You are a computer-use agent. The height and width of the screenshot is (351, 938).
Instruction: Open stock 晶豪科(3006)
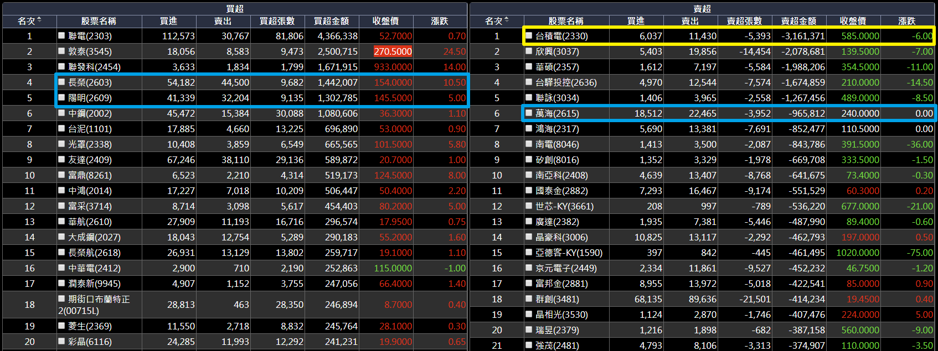click(x=561, y=237)
